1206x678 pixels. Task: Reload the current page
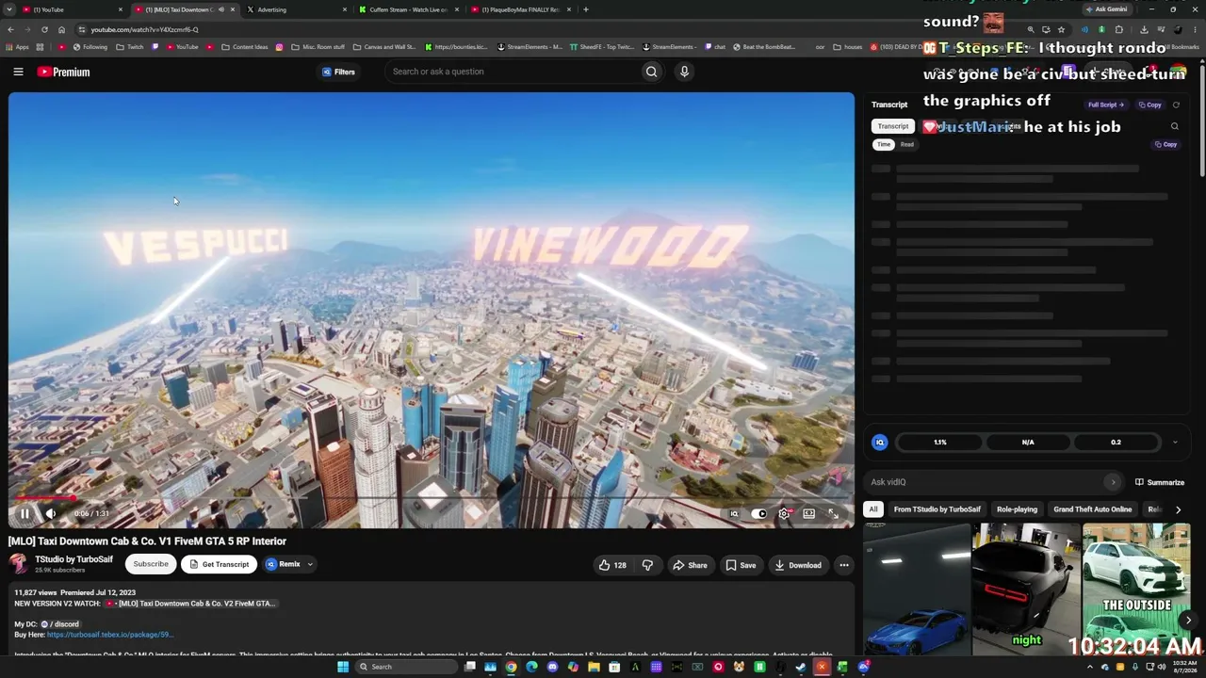pos(44,29)
